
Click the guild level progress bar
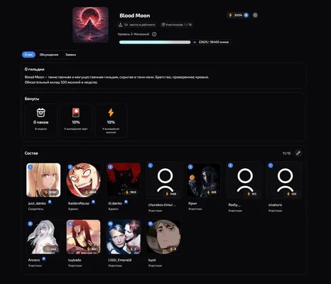point(155,42)
